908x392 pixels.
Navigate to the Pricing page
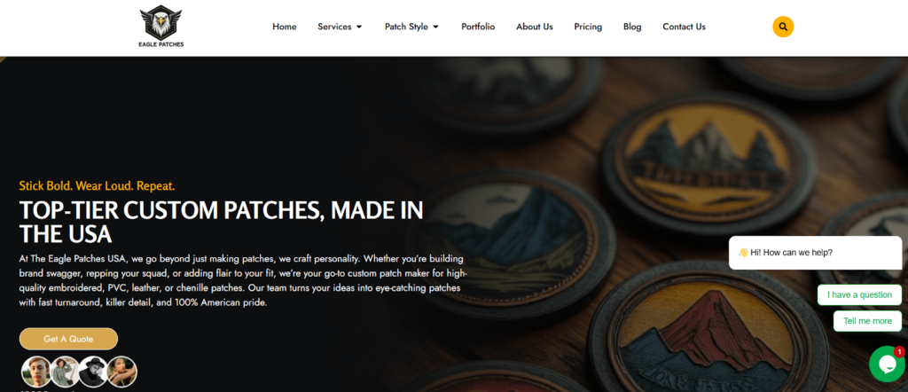[588, 27]
